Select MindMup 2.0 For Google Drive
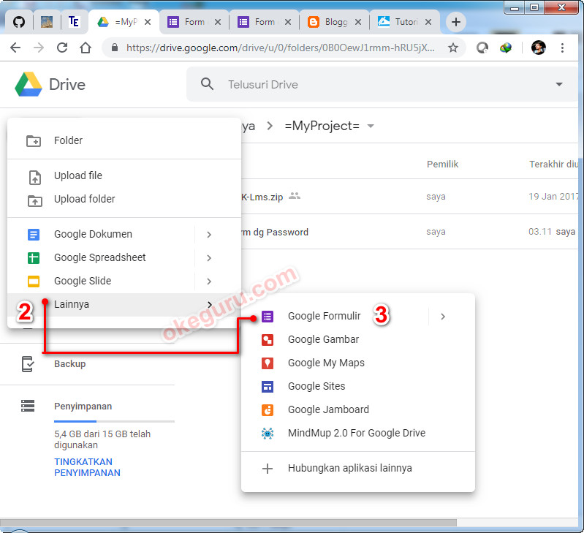584x533 pixels. click(x=358, y=433)
